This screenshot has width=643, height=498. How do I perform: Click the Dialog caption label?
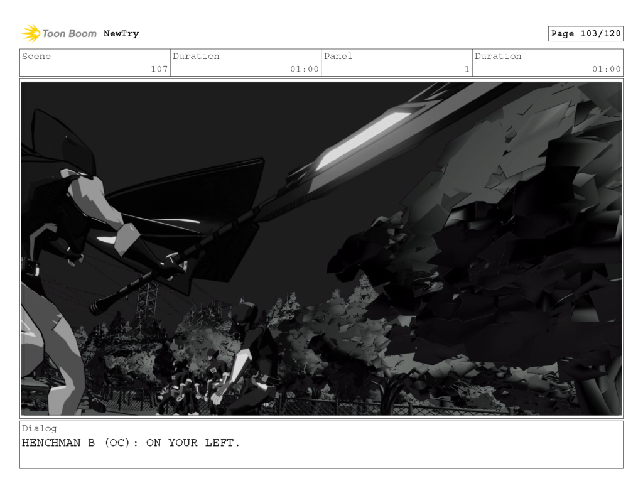tap(39, 428)
